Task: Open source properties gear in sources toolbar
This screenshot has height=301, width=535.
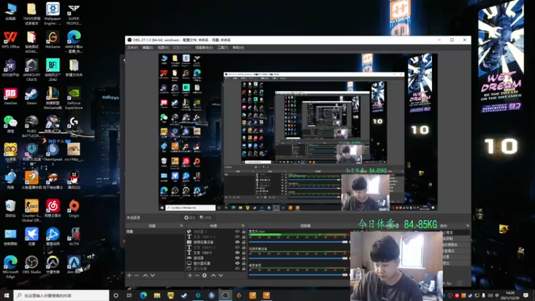Action: coord(205,275)
